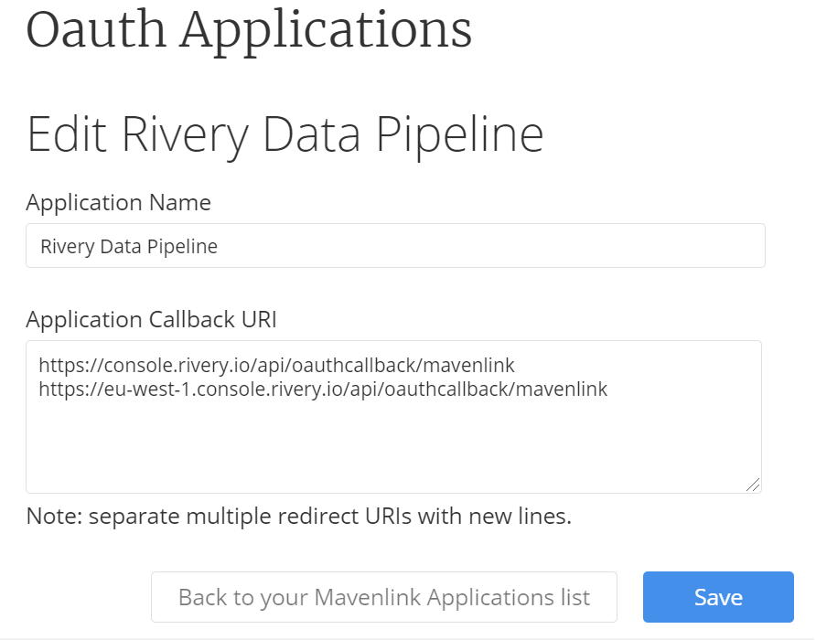Click the Oauth Applications page heading

coord(249,29)
